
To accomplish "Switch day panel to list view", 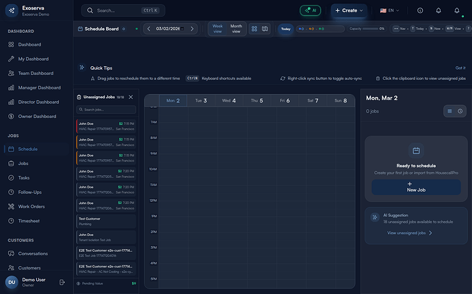I will (449, 111).
